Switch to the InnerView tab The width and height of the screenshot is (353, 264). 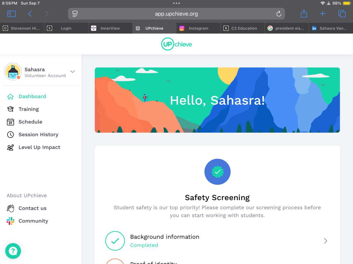[110, 28]
